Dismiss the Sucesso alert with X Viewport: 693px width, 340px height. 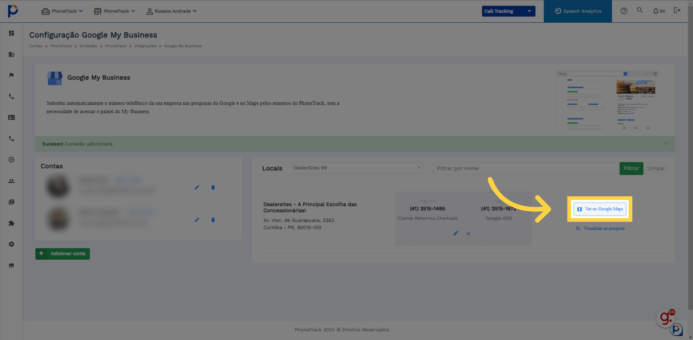point(666,143)
